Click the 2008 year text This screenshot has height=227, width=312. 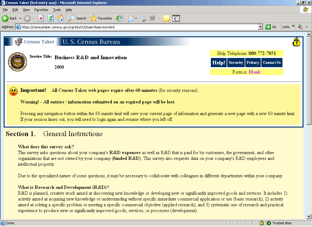coord(59,67)
